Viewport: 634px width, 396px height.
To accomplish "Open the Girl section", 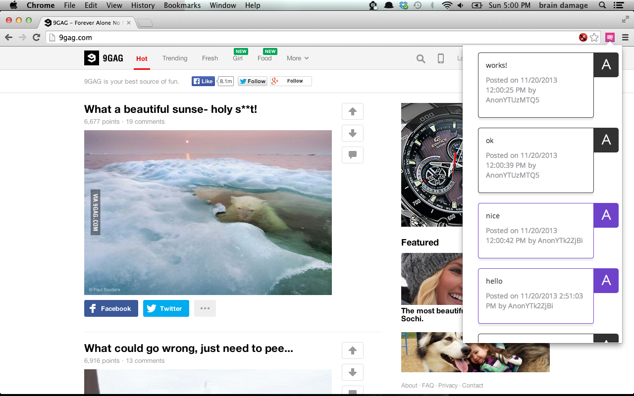I will (238, 58).
